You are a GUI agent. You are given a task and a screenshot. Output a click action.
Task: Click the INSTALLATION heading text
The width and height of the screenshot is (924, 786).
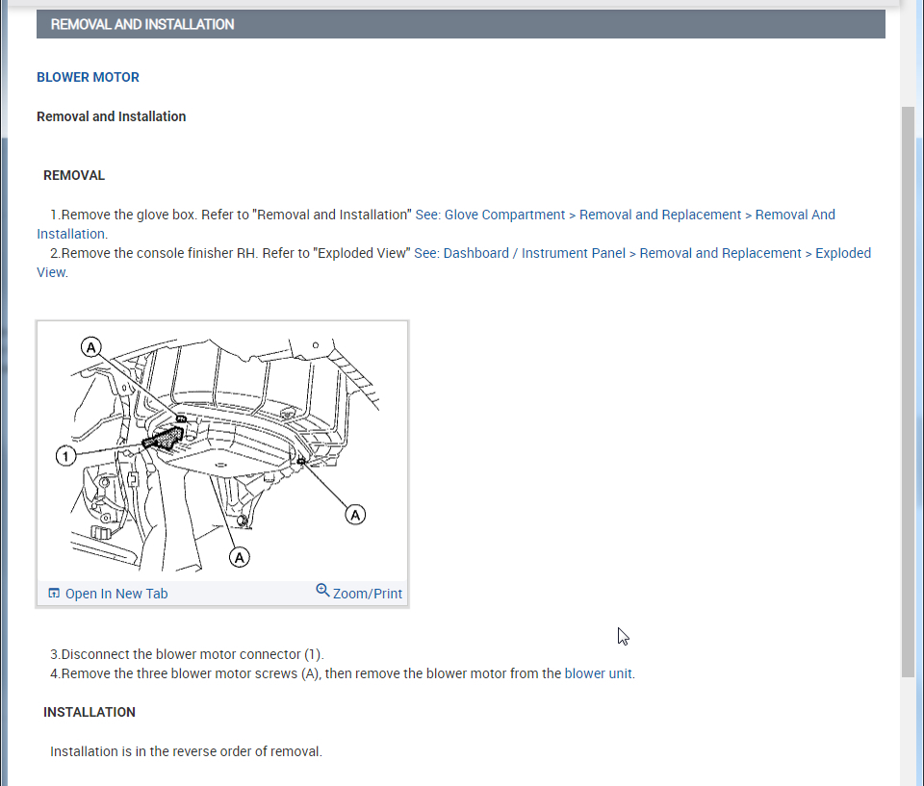pos(89,712)
